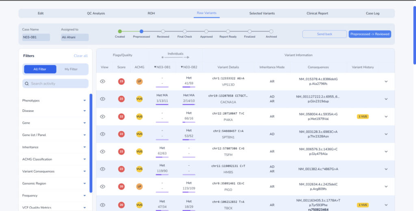
Task: Click the Created workflow step marker
Action: (x=120, y=32)
